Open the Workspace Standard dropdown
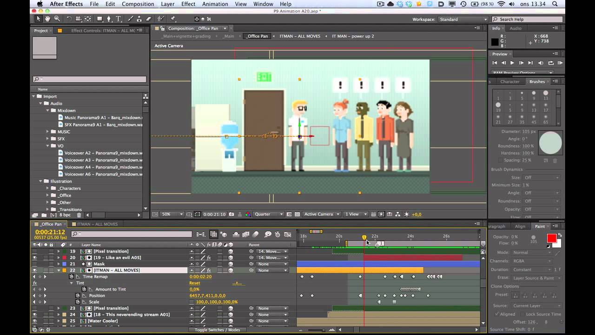The width and height of the screenshot is (595, 335). [x=463, y=20]
